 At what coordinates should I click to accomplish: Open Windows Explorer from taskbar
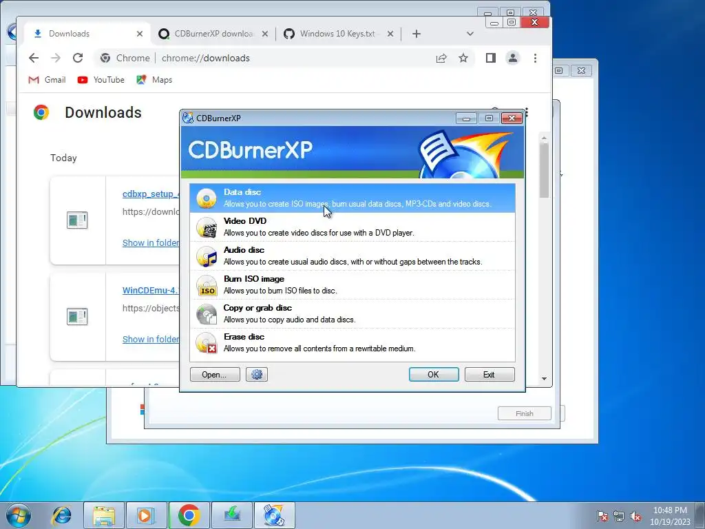pos(104,515)
